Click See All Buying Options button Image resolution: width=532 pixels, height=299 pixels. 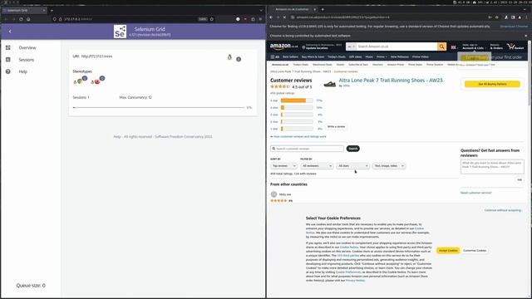[x=492, y=84]
